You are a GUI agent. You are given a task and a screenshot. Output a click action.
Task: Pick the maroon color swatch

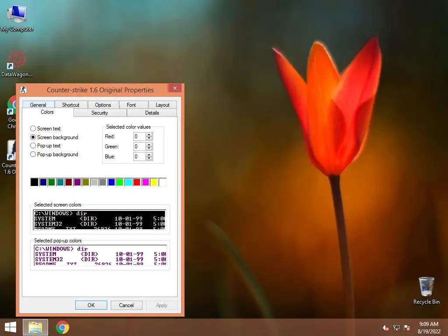pos(69,182)
